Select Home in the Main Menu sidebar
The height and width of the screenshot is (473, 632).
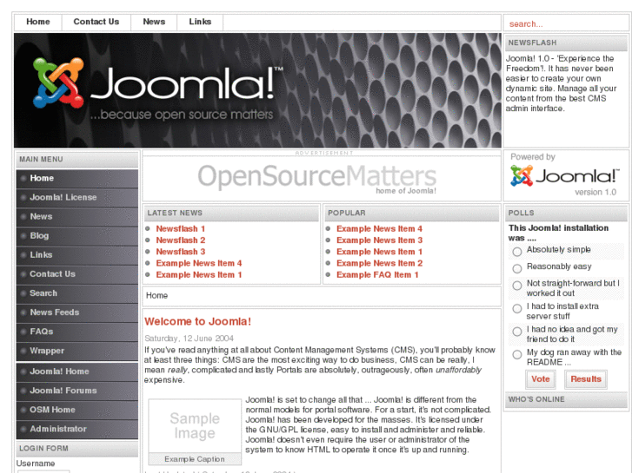pyautogui.click(x=77, y=178)
